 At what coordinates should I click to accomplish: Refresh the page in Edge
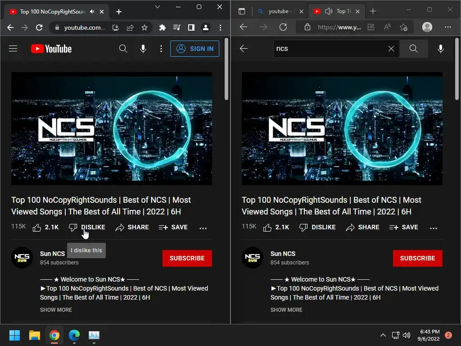point(283,27)
